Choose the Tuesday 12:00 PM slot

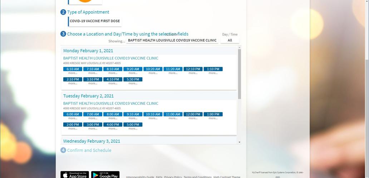click(x=193, y=114)
